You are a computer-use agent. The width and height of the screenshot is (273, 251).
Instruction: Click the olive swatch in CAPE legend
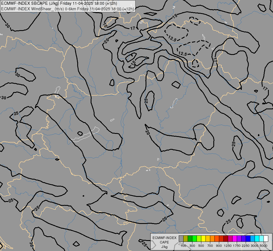pos(186,238)
